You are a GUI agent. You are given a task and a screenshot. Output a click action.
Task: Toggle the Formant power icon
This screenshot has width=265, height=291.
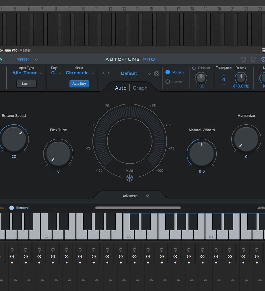pos(194,68)
